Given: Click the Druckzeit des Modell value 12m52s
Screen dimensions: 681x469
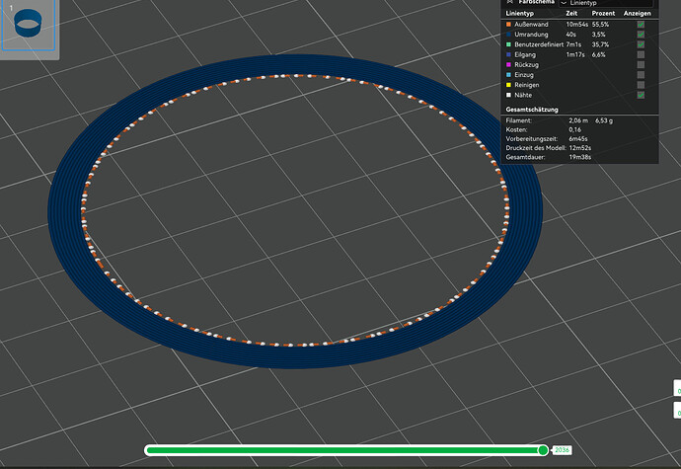Looking at the screenshot, I should tap(579, 148).
